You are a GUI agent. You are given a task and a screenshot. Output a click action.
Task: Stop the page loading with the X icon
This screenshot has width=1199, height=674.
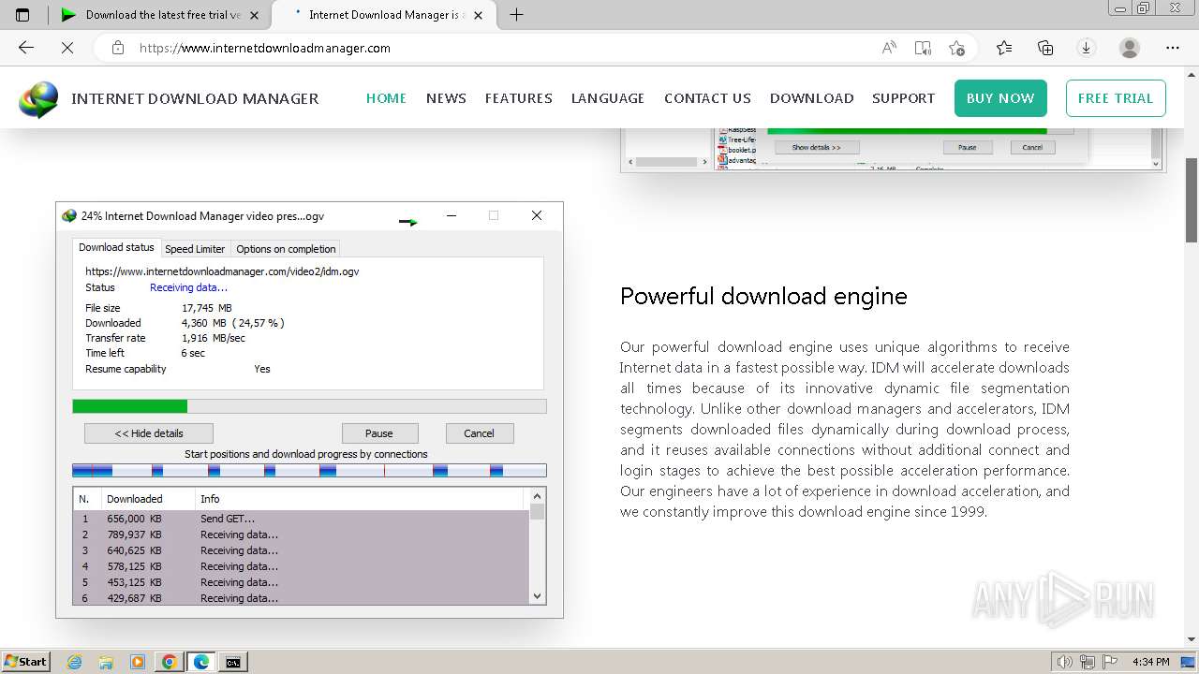(67, 48)
